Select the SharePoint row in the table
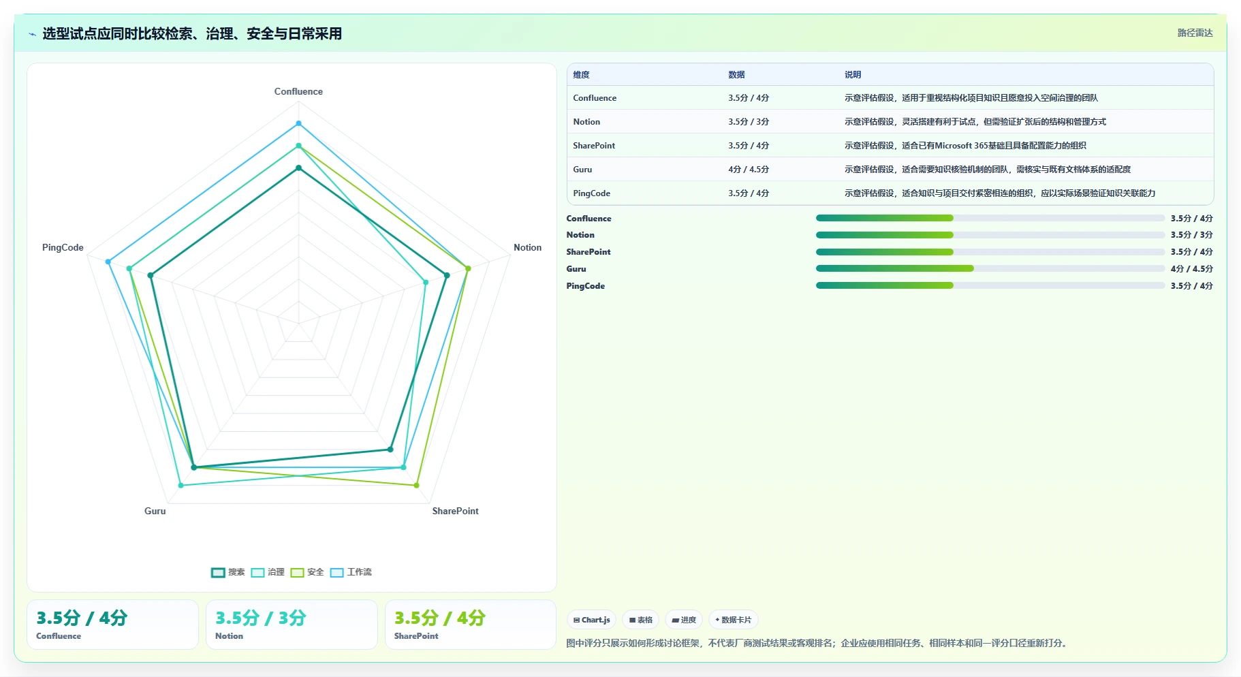Image resolution: width=1241 pixels, height=677 pixels. [x=890, y=145]
